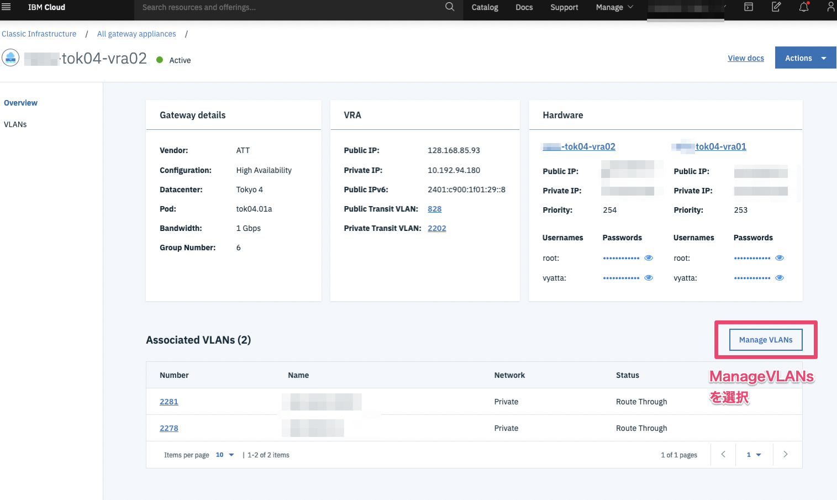The width and height of the screenshot is (837, 500).
Task: Reveal root password for tok04-vra01
Action: pyautogui.click(x=780, y=258)
